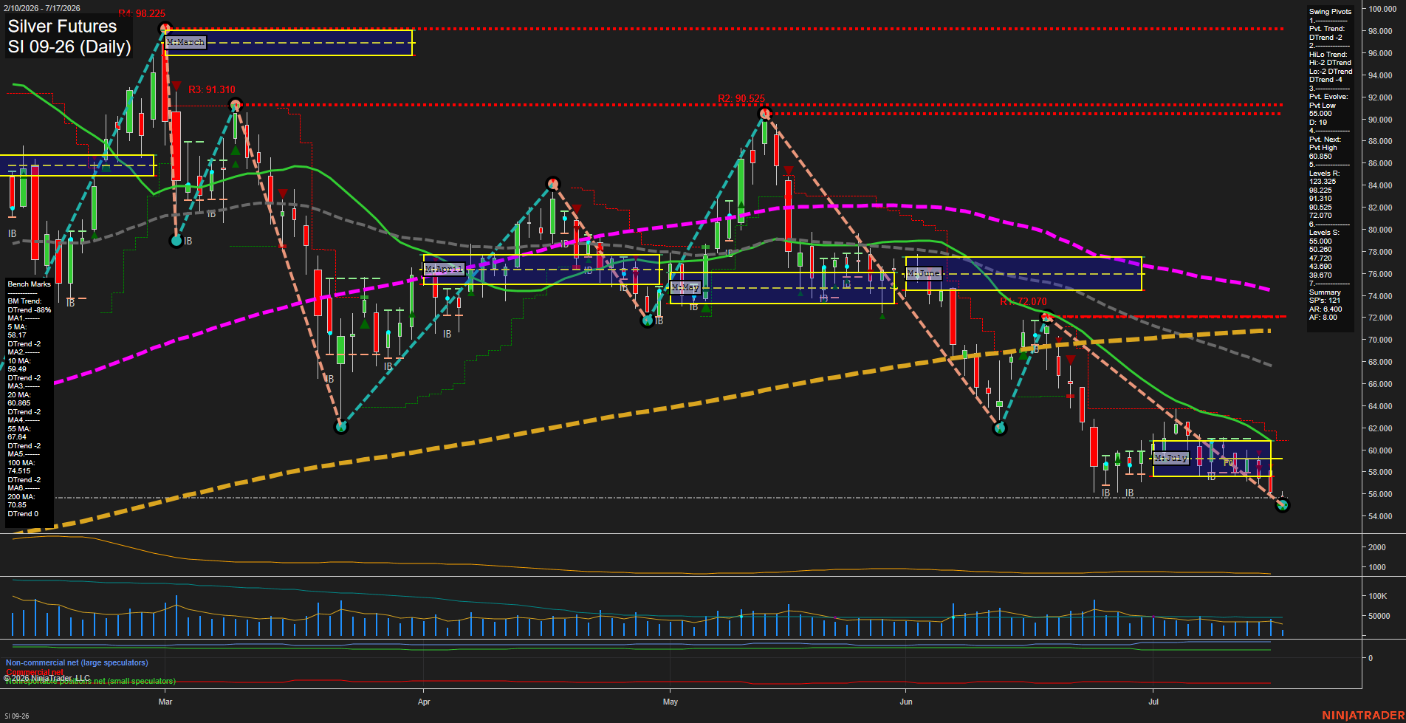Screen dimensions: 1406x723
Task: Click the 100.000 price axis label
Action: (x=1382, y=9)
